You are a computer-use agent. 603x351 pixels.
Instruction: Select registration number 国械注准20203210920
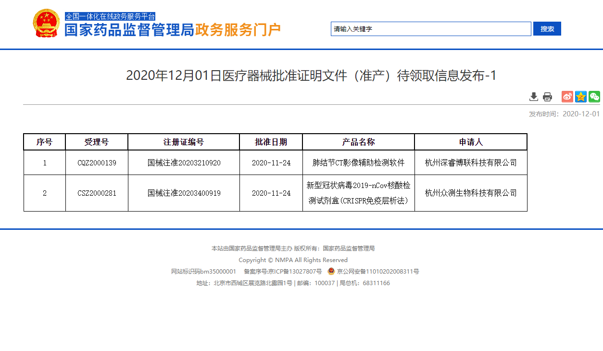point(184,163)
